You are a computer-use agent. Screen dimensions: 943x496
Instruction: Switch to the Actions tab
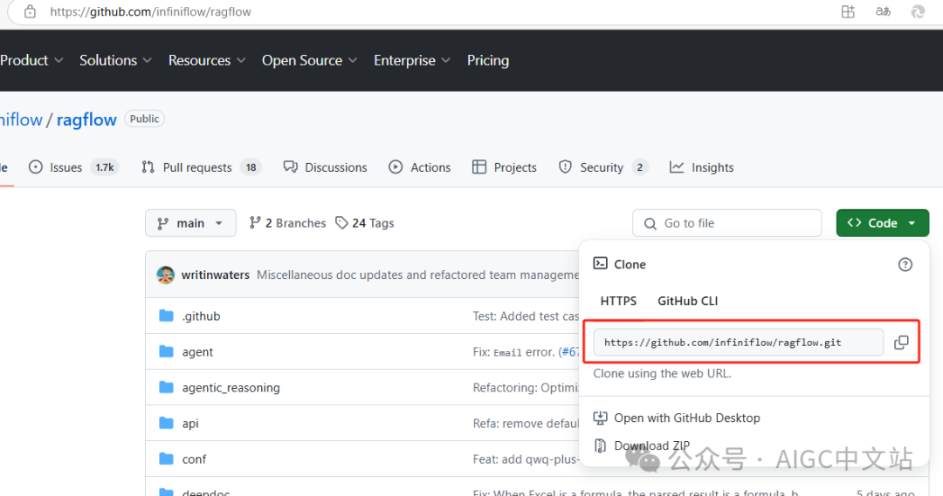pyautogui.click(x=420, y=167)
